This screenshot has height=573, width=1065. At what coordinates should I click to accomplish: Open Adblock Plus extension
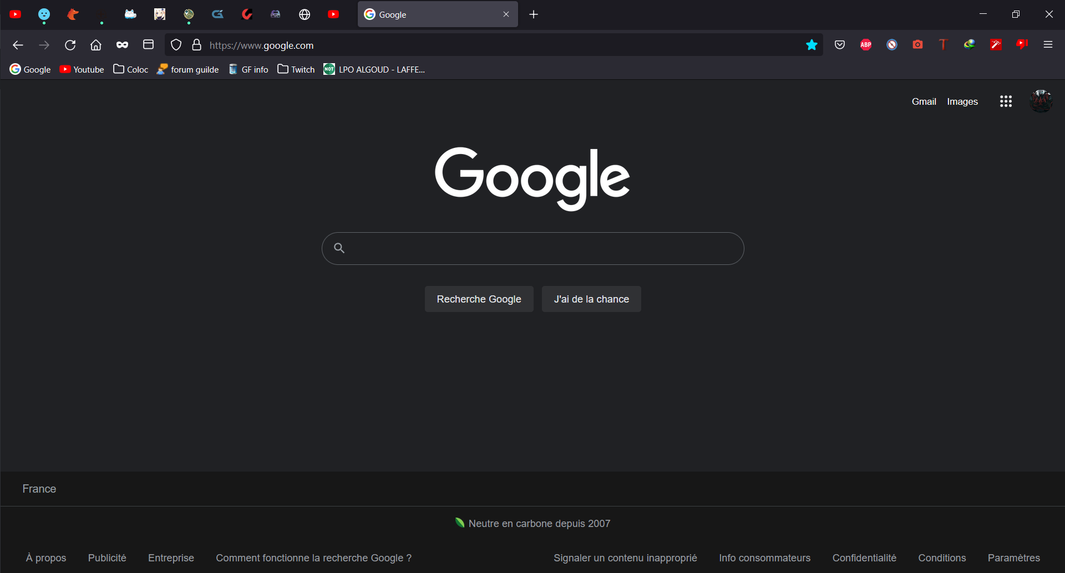[866, 45]
